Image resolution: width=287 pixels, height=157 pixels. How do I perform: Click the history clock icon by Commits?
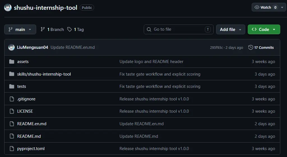251,47
